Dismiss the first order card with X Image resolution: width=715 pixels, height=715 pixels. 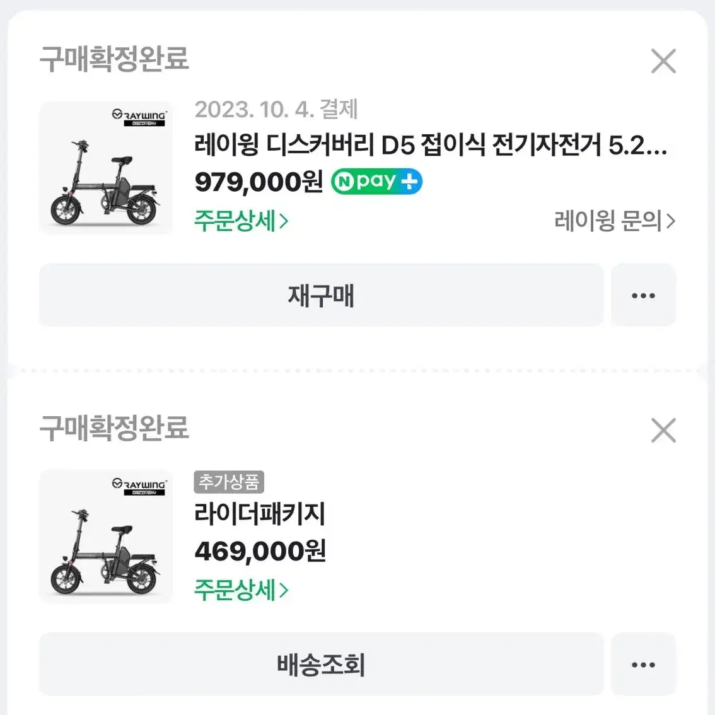tap(663, 61)
